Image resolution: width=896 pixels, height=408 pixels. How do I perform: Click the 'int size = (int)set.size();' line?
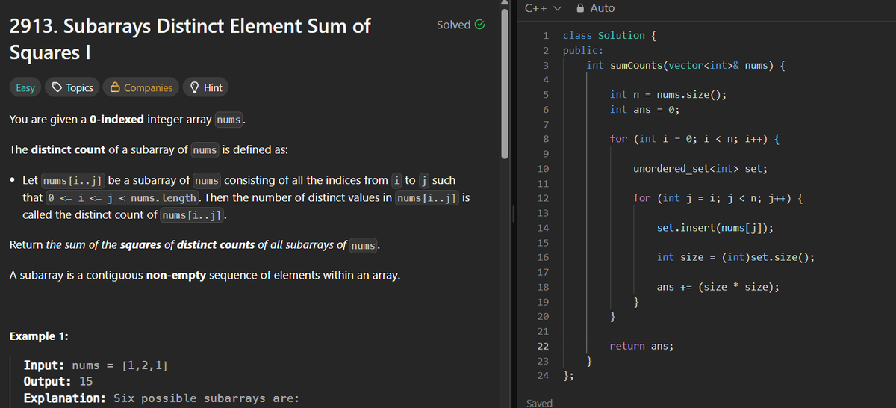735,257
